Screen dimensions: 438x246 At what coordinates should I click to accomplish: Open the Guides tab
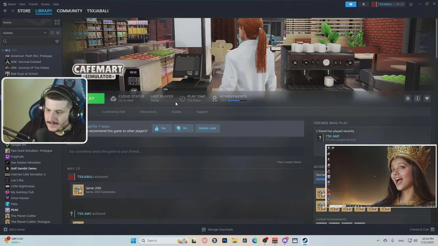click(177, 112)
